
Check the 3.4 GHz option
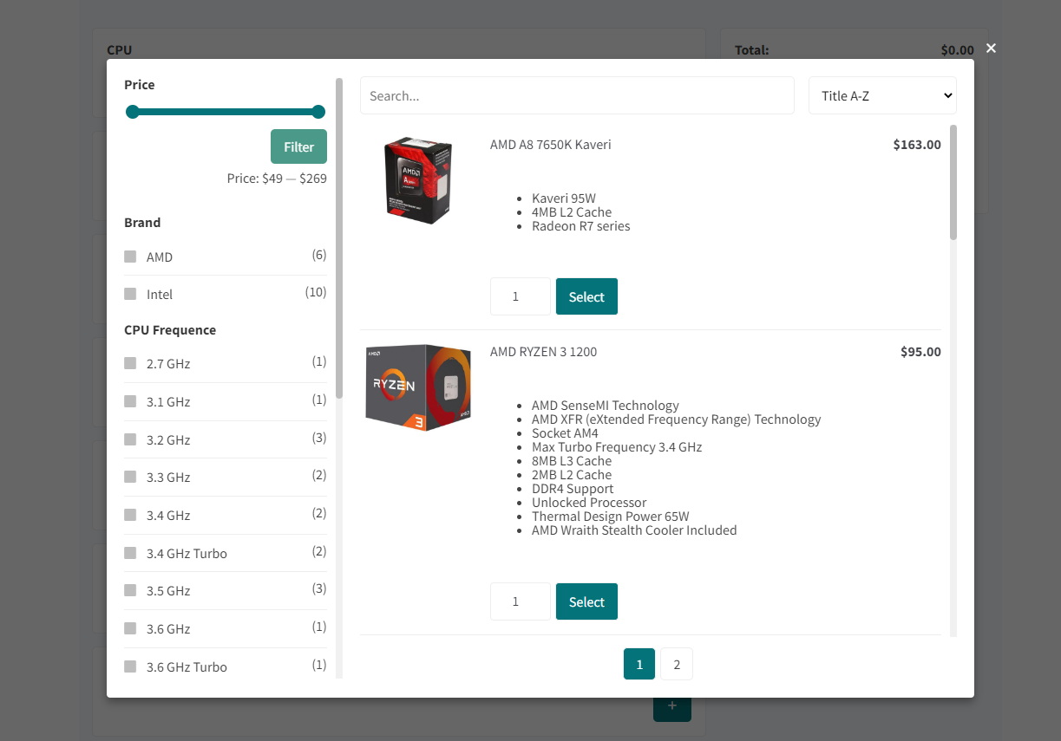tap(130, 515)
